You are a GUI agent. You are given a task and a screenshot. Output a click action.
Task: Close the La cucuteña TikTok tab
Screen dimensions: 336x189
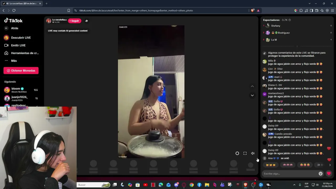point(40,3)
